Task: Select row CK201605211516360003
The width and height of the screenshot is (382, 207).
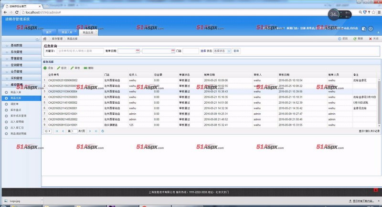Action: [x=210, y=97]
